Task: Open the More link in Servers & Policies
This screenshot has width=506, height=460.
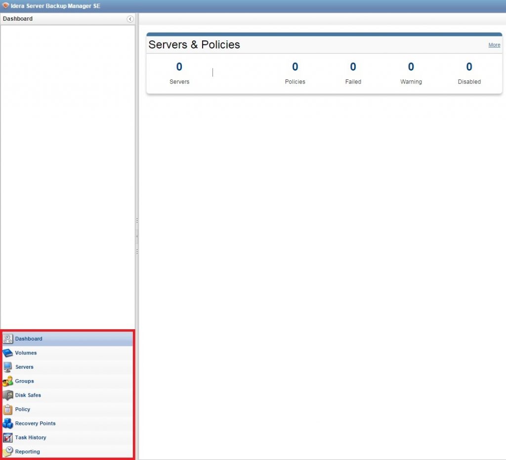Action: pyautogui.click(x=494, y=44)
